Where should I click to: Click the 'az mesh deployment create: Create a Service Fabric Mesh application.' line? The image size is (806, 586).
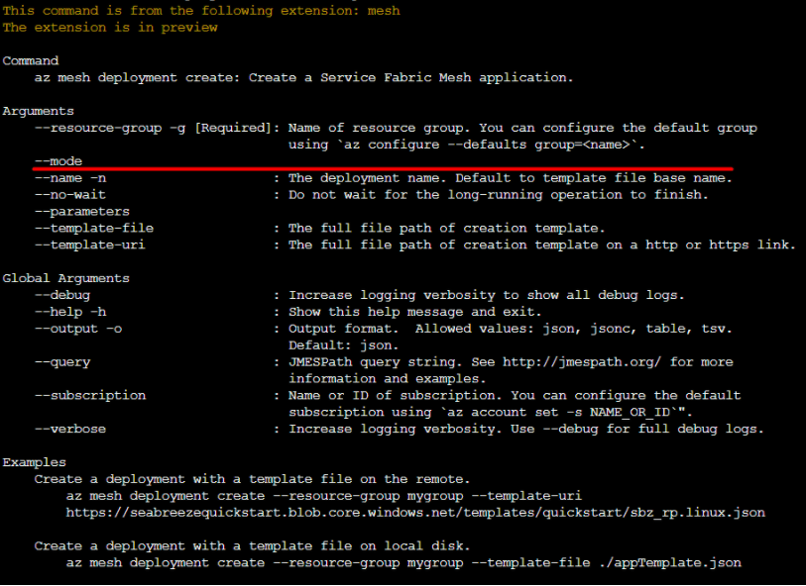click(x=303, y=78)
